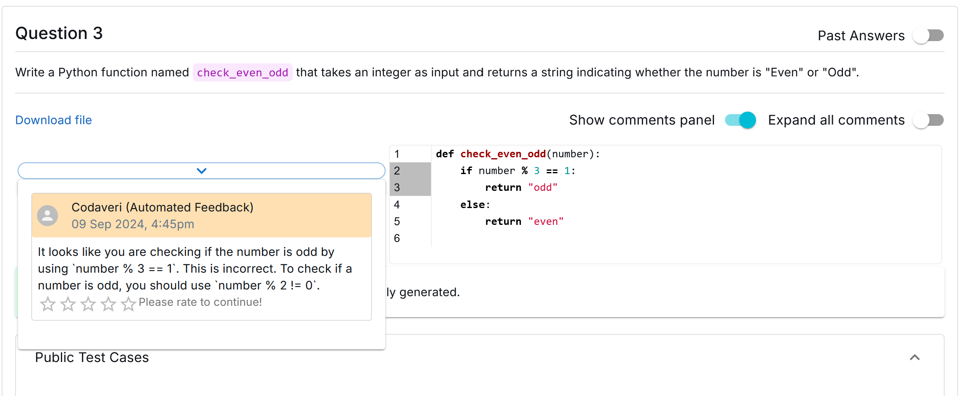
Task: Toggle the Past Answers switch
Action: 928,36
